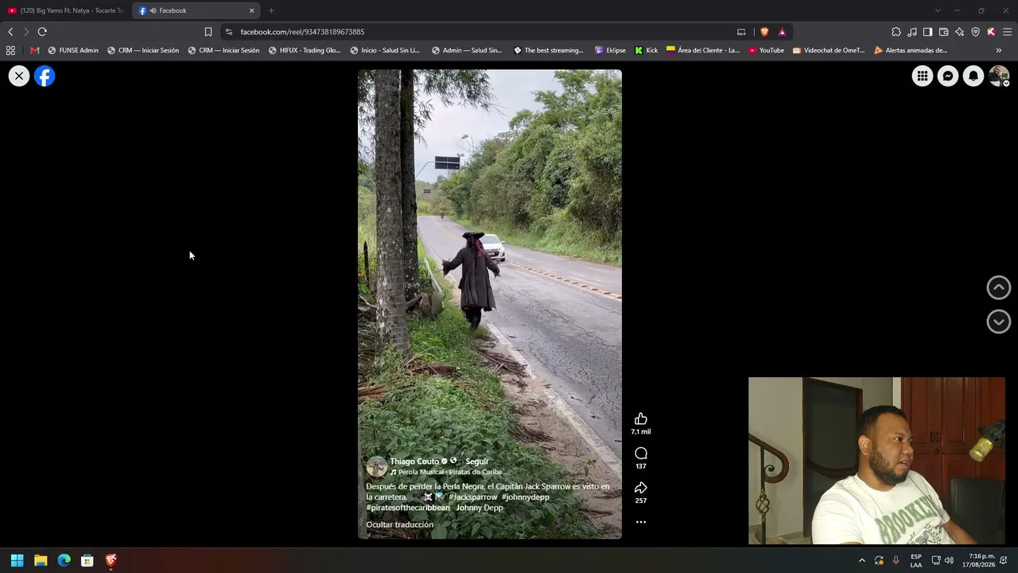Click Thiago Couto's profile avatar
The width and height of the screenshot is (1018, 573).
[x=376, y=466]
